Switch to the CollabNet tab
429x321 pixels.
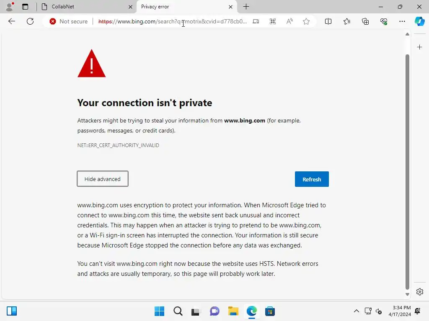click(x=84, y=7)
